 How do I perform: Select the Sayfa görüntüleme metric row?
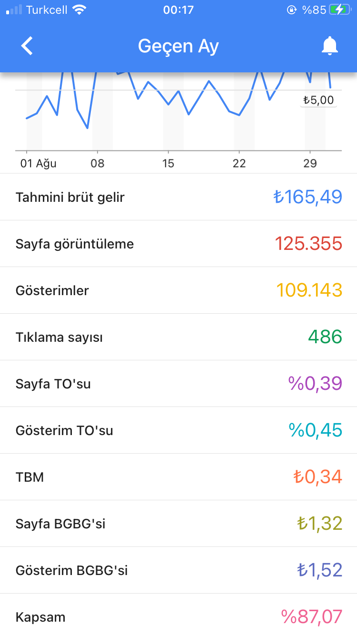178,244
